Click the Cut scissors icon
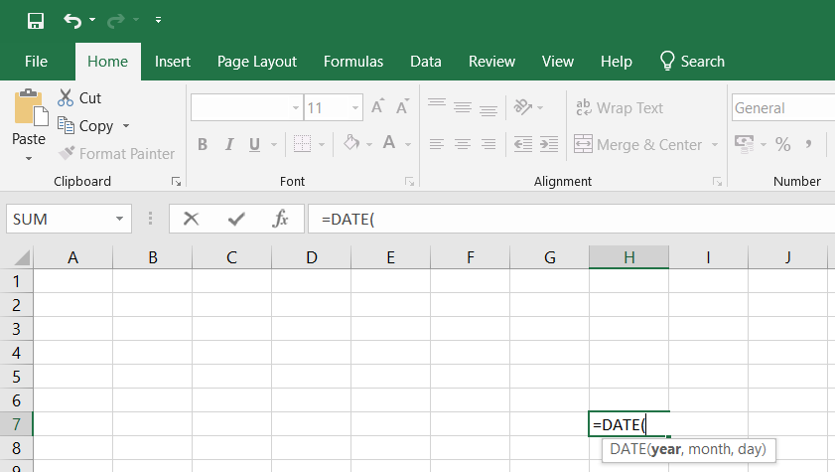835x472 pixels. tap(67, 97)
